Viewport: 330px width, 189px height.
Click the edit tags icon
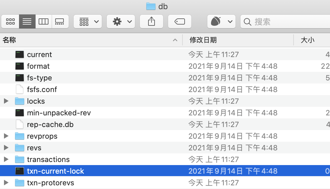click(180, 21)
